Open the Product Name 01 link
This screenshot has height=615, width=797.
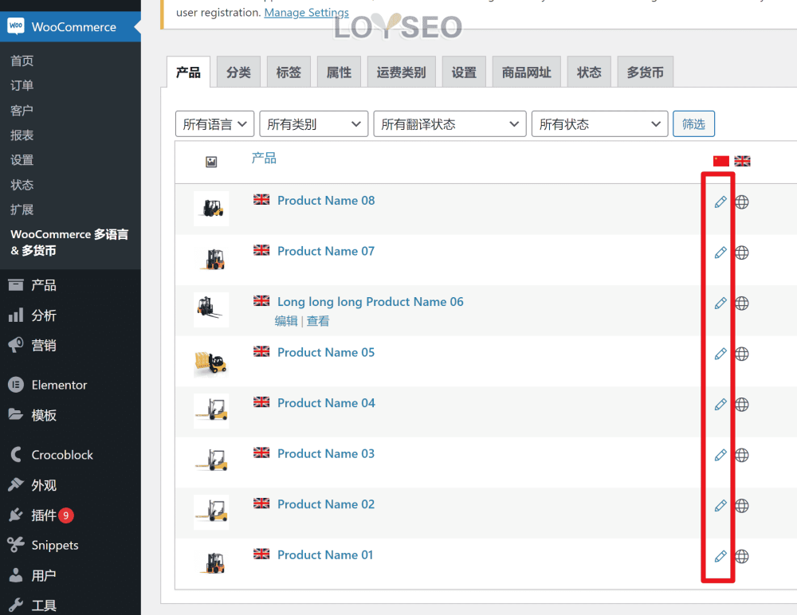(325, 555)
